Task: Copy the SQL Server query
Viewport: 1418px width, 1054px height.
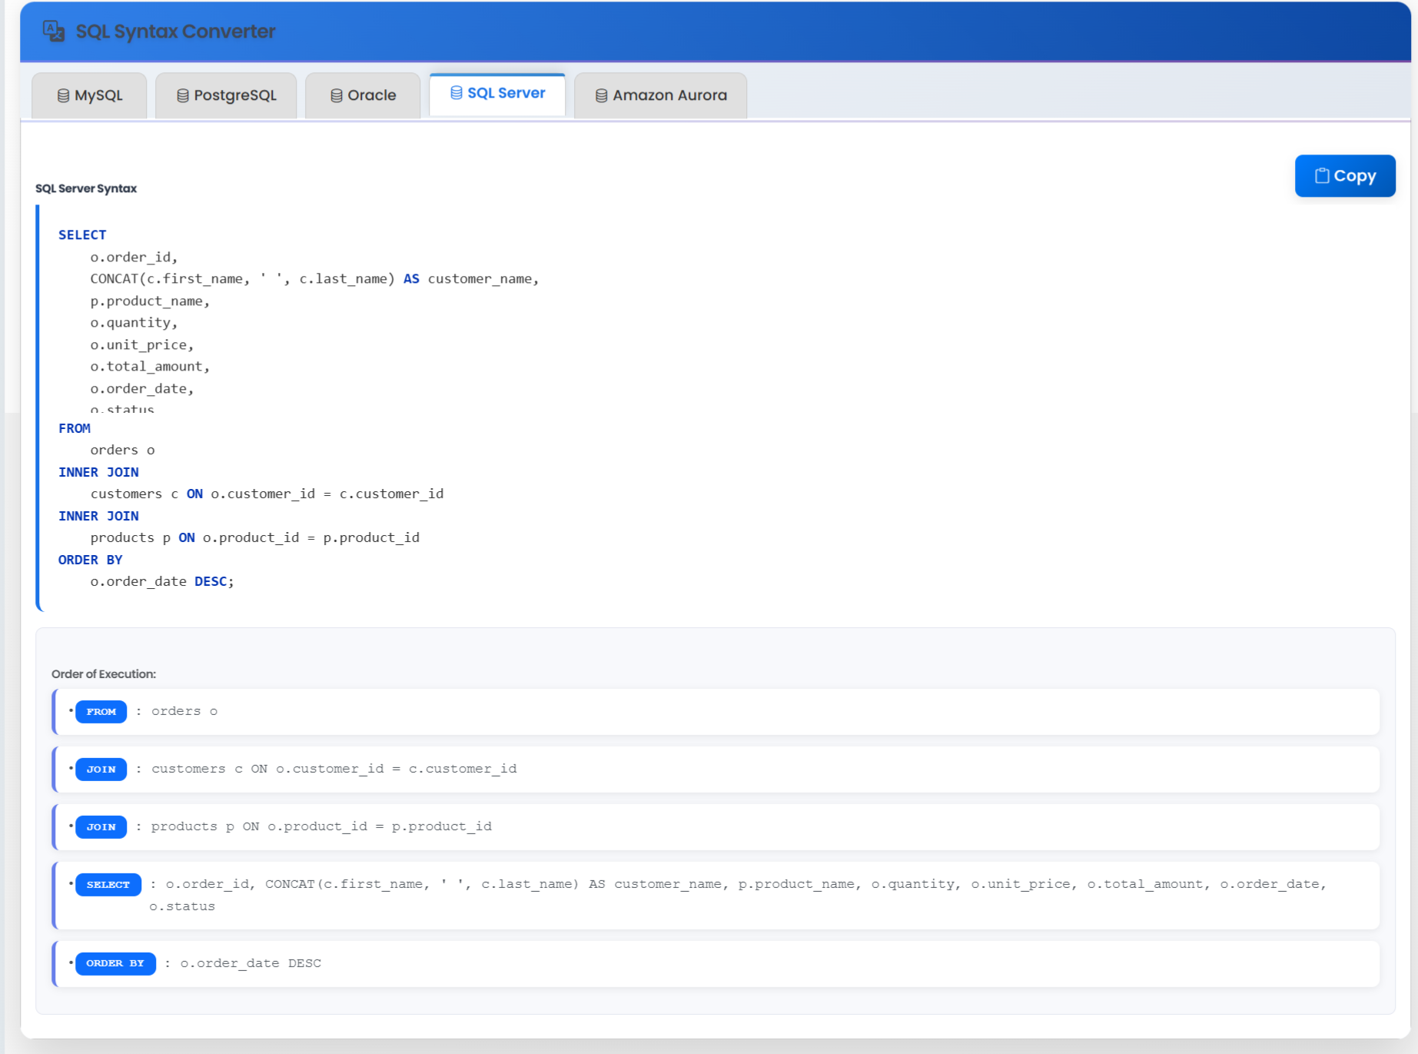Action: [x=1345, y=176]
